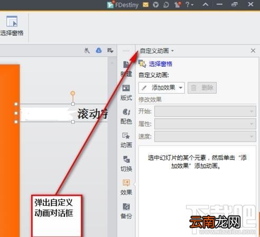
Task: Open the 添加效果 (Add effect) dropdown
Action: pyautogui.click(x=162, y=88)
